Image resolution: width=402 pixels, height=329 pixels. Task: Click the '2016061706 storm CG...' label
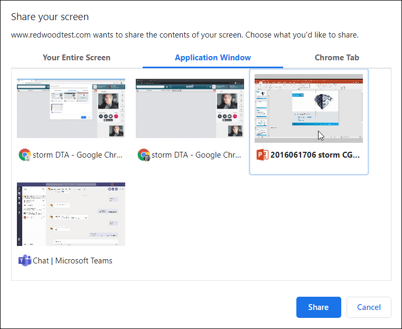[315, 155]
